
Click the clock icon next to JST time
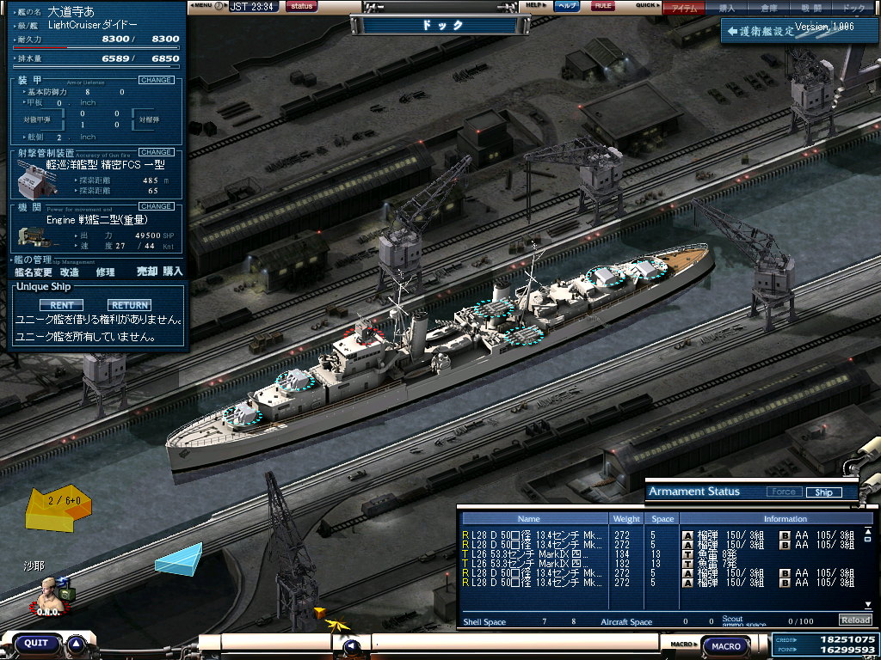click(x=219, y=6)
